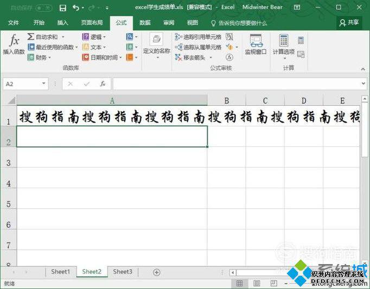Viewport: 370px width, 289px height.
Task: Open the Home tab
Action: pyautogui.click(x=39, y=23)
